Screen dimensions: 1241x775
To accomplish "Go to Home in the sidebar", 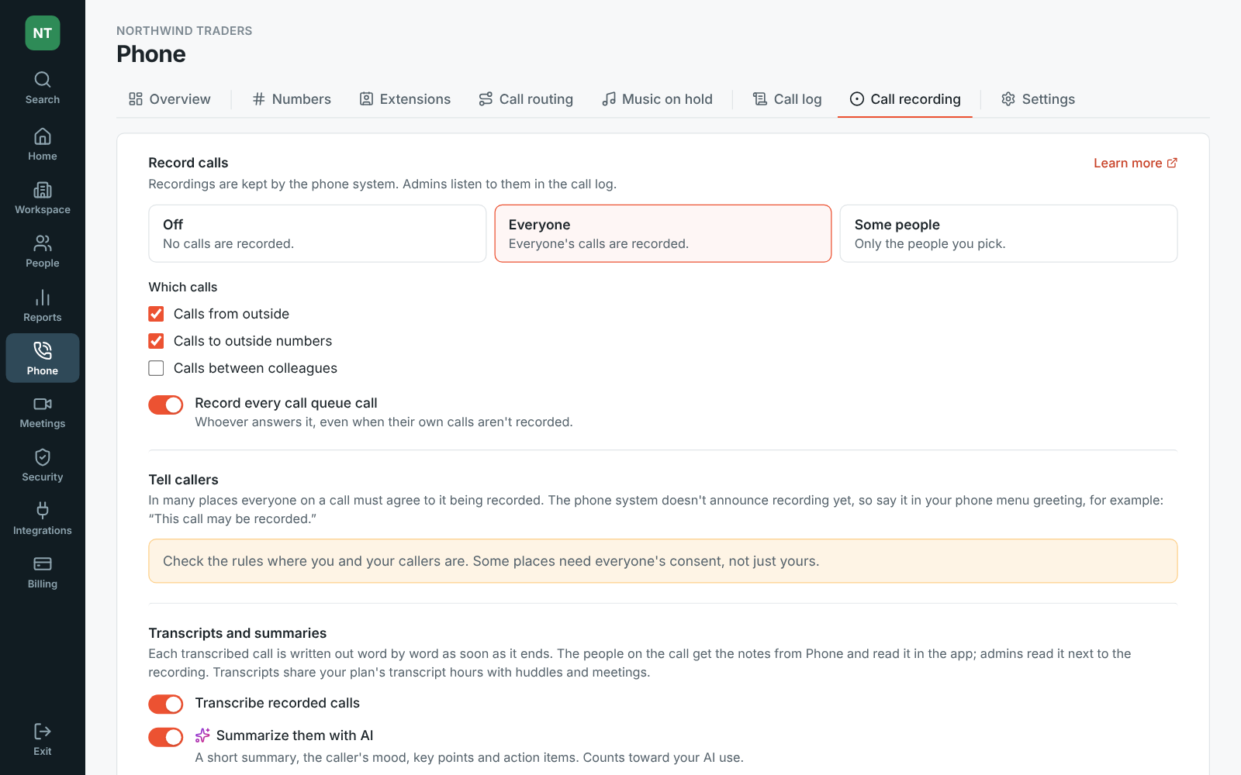I will (x=43, y=145).
